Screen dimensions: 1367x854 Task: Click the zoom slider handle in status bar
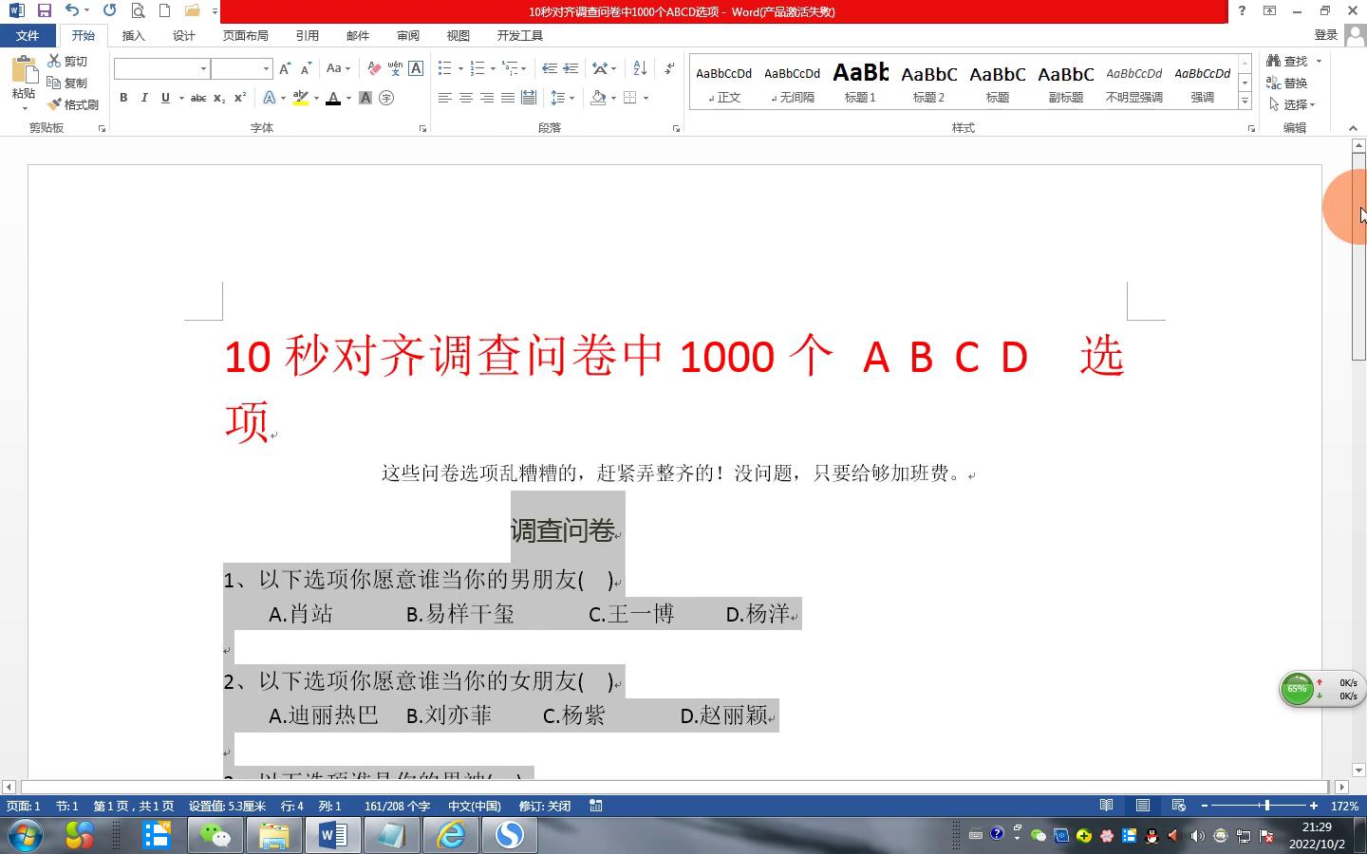click(1266, 806)
